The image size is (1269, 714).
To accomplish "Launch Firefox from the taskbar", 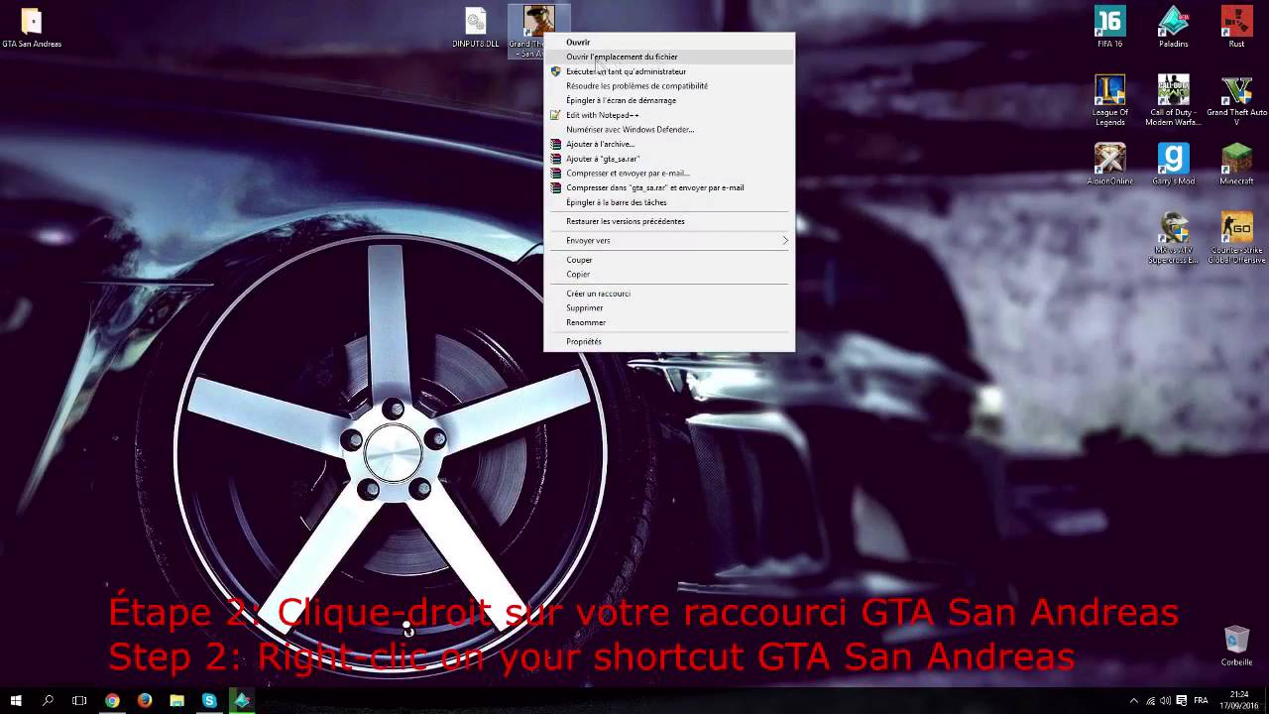I will click(x=145, y=700).
